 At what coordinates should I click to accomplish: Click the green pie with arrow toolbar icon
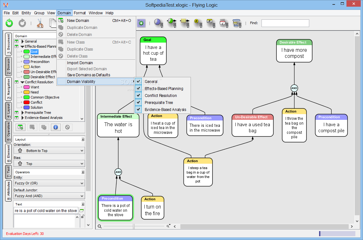pos(172,23)
